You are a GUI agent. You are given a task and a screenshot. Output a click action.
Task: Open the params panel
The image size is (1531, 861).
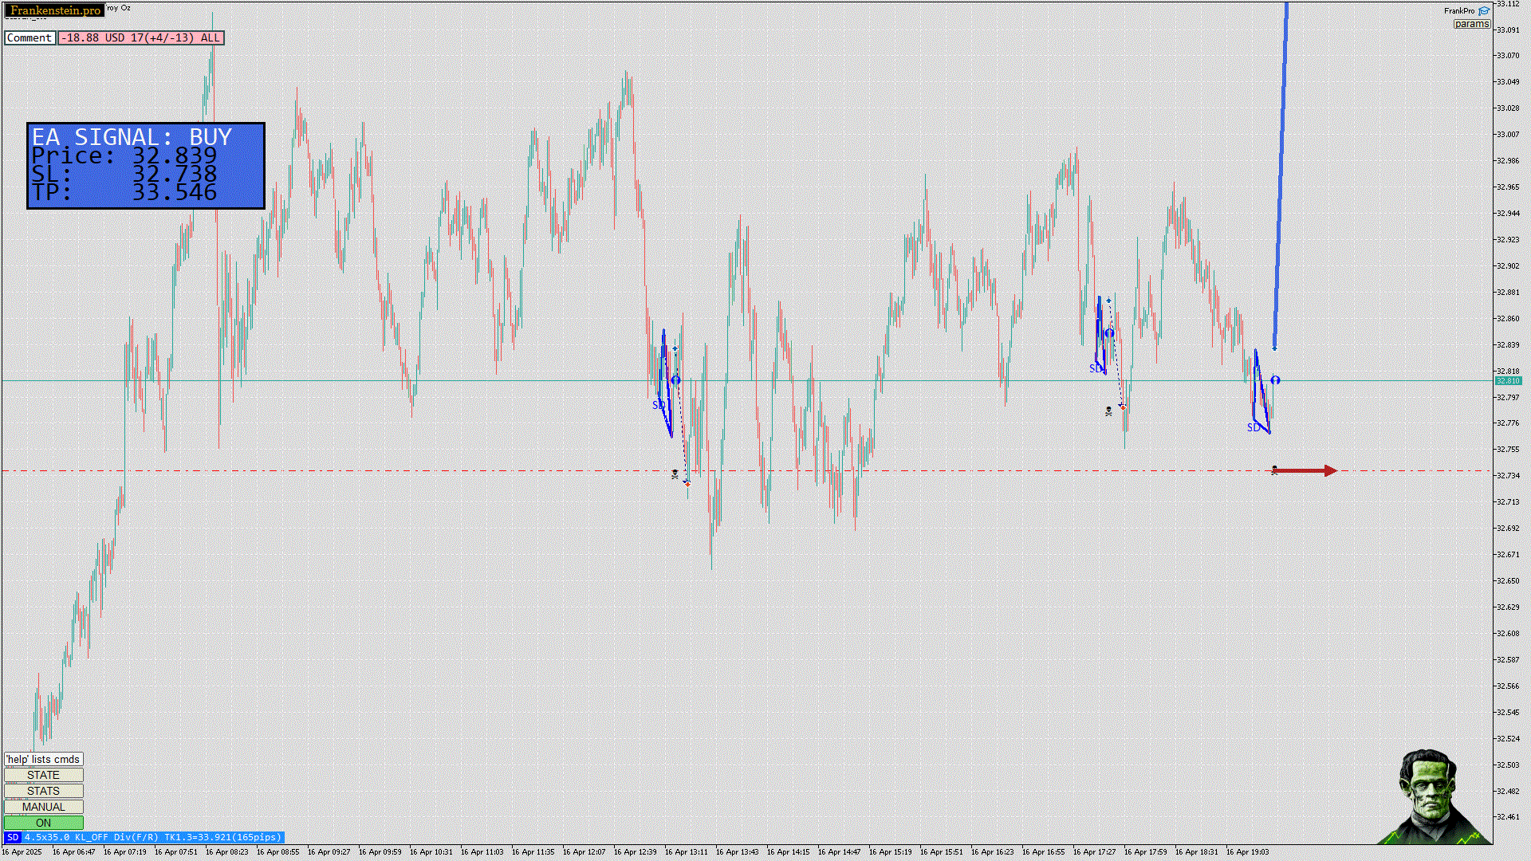[x=1471, y=24]
